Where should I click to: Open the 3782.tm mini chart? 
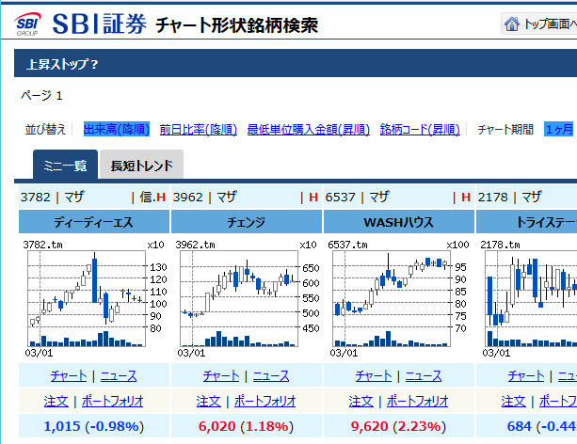(x=94, y=298)
